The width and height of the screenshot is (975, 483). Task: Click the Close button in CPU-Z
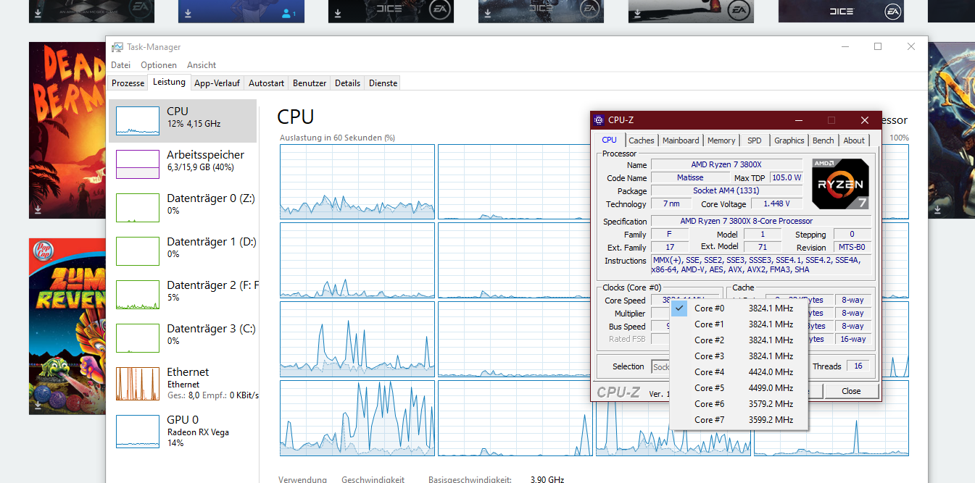(851, 391)
